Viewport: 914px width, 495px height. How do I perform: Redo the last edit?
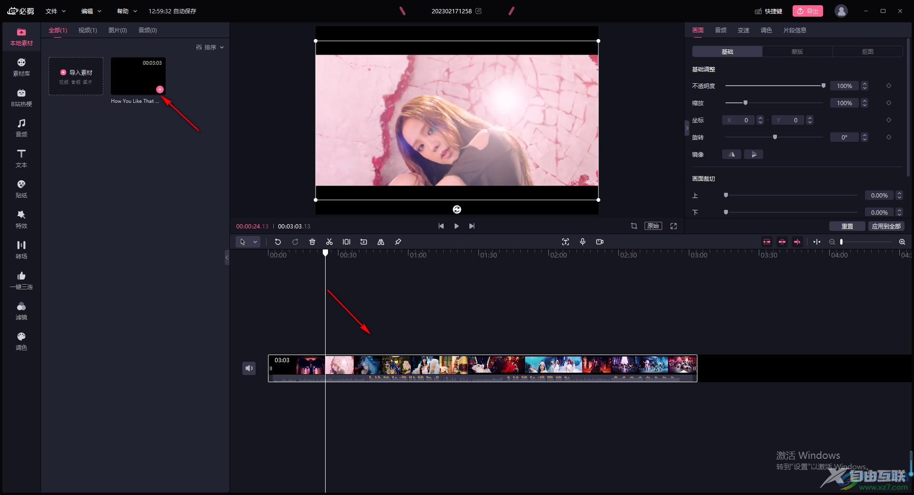[x=295, y=242]
